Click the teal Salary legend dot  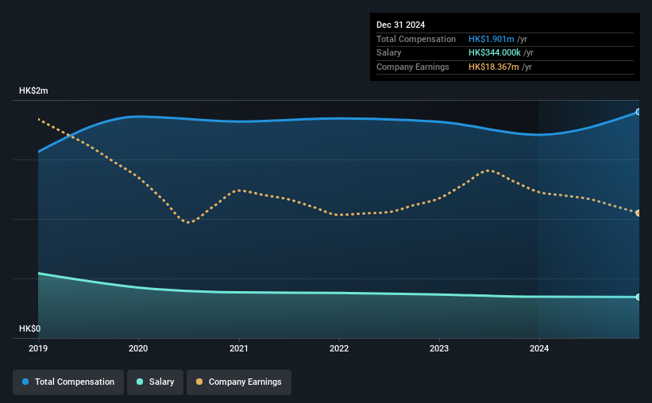coord(140,382)
